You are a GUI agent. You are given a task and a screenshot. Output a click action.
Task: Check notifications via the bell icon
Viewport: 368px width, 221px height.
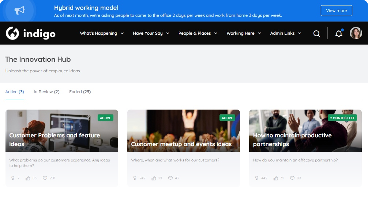pyautogui.click(x=338, y=33)
